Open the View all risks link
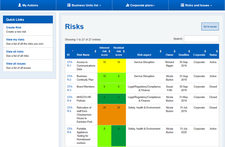Viewport: 225px width, 147px height. click(15, 52)
